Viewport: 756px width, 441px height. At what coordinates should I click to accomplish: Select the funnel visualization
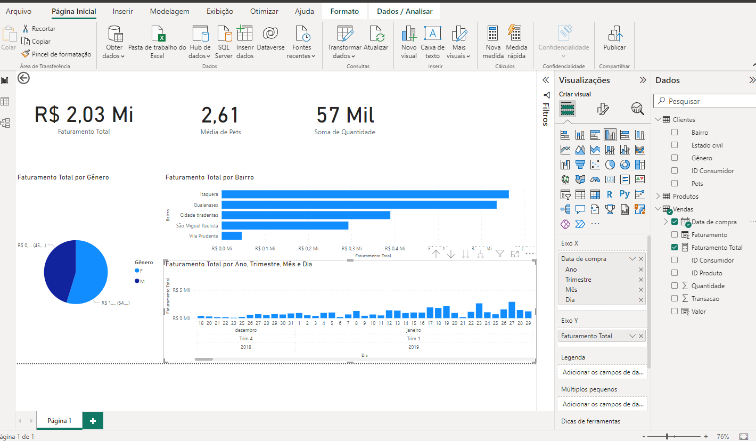[x=580, y=165]
